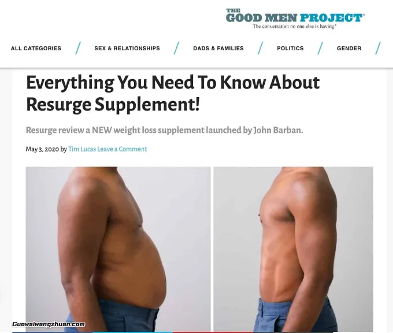This screenshot has width=393, height=333.
Task: Click Leave a Comment link
Action: (x=122, y=149)
